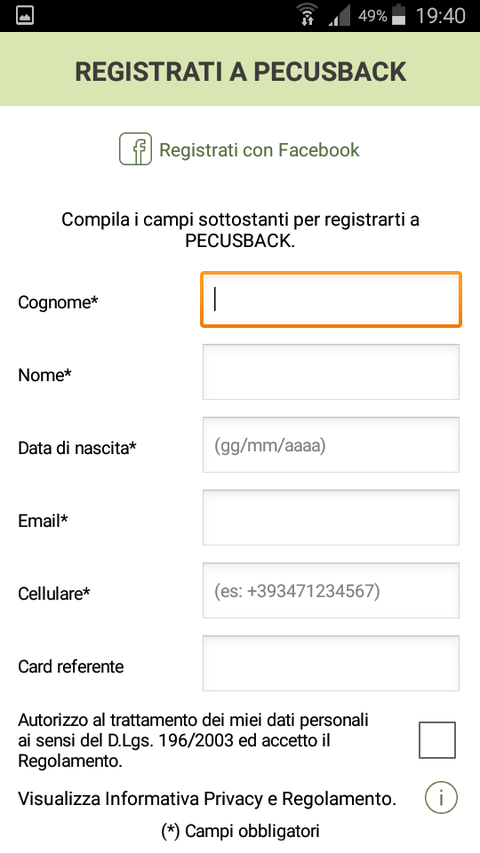Check the data treatment authorization checkbox
This screenshot has height=853, width=480.
coord(437,740)
